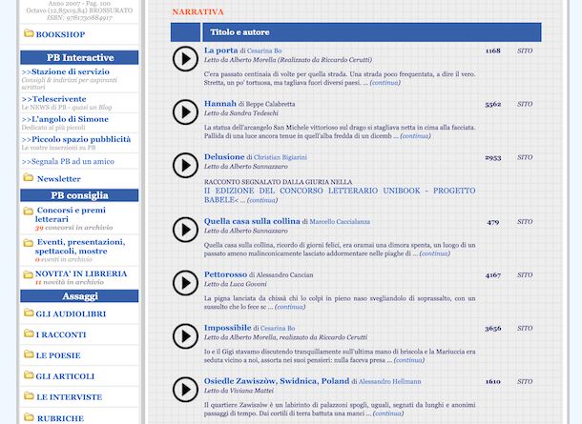582x424 pixels.
Task: Open NOVITA' IN LIBRERIA link
Action: pos(81,273)
